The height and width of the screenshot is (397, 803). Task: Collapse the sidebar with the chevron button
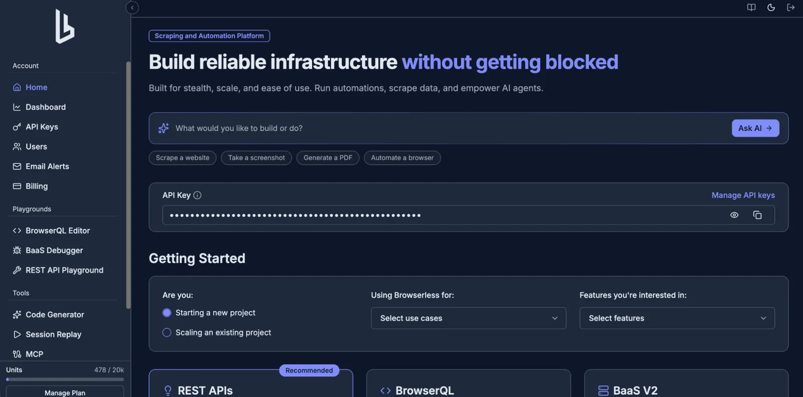132,8
